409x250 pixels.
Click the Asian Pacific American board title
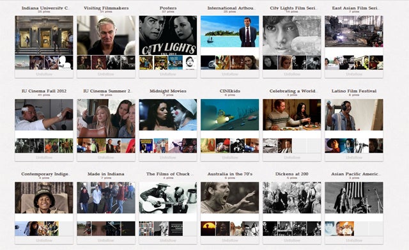(x=354, y=174)
